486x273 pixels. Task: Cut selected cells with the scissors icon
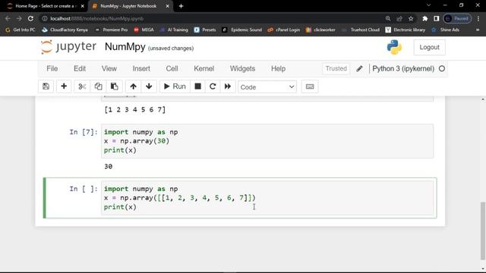tap(82, 86)
